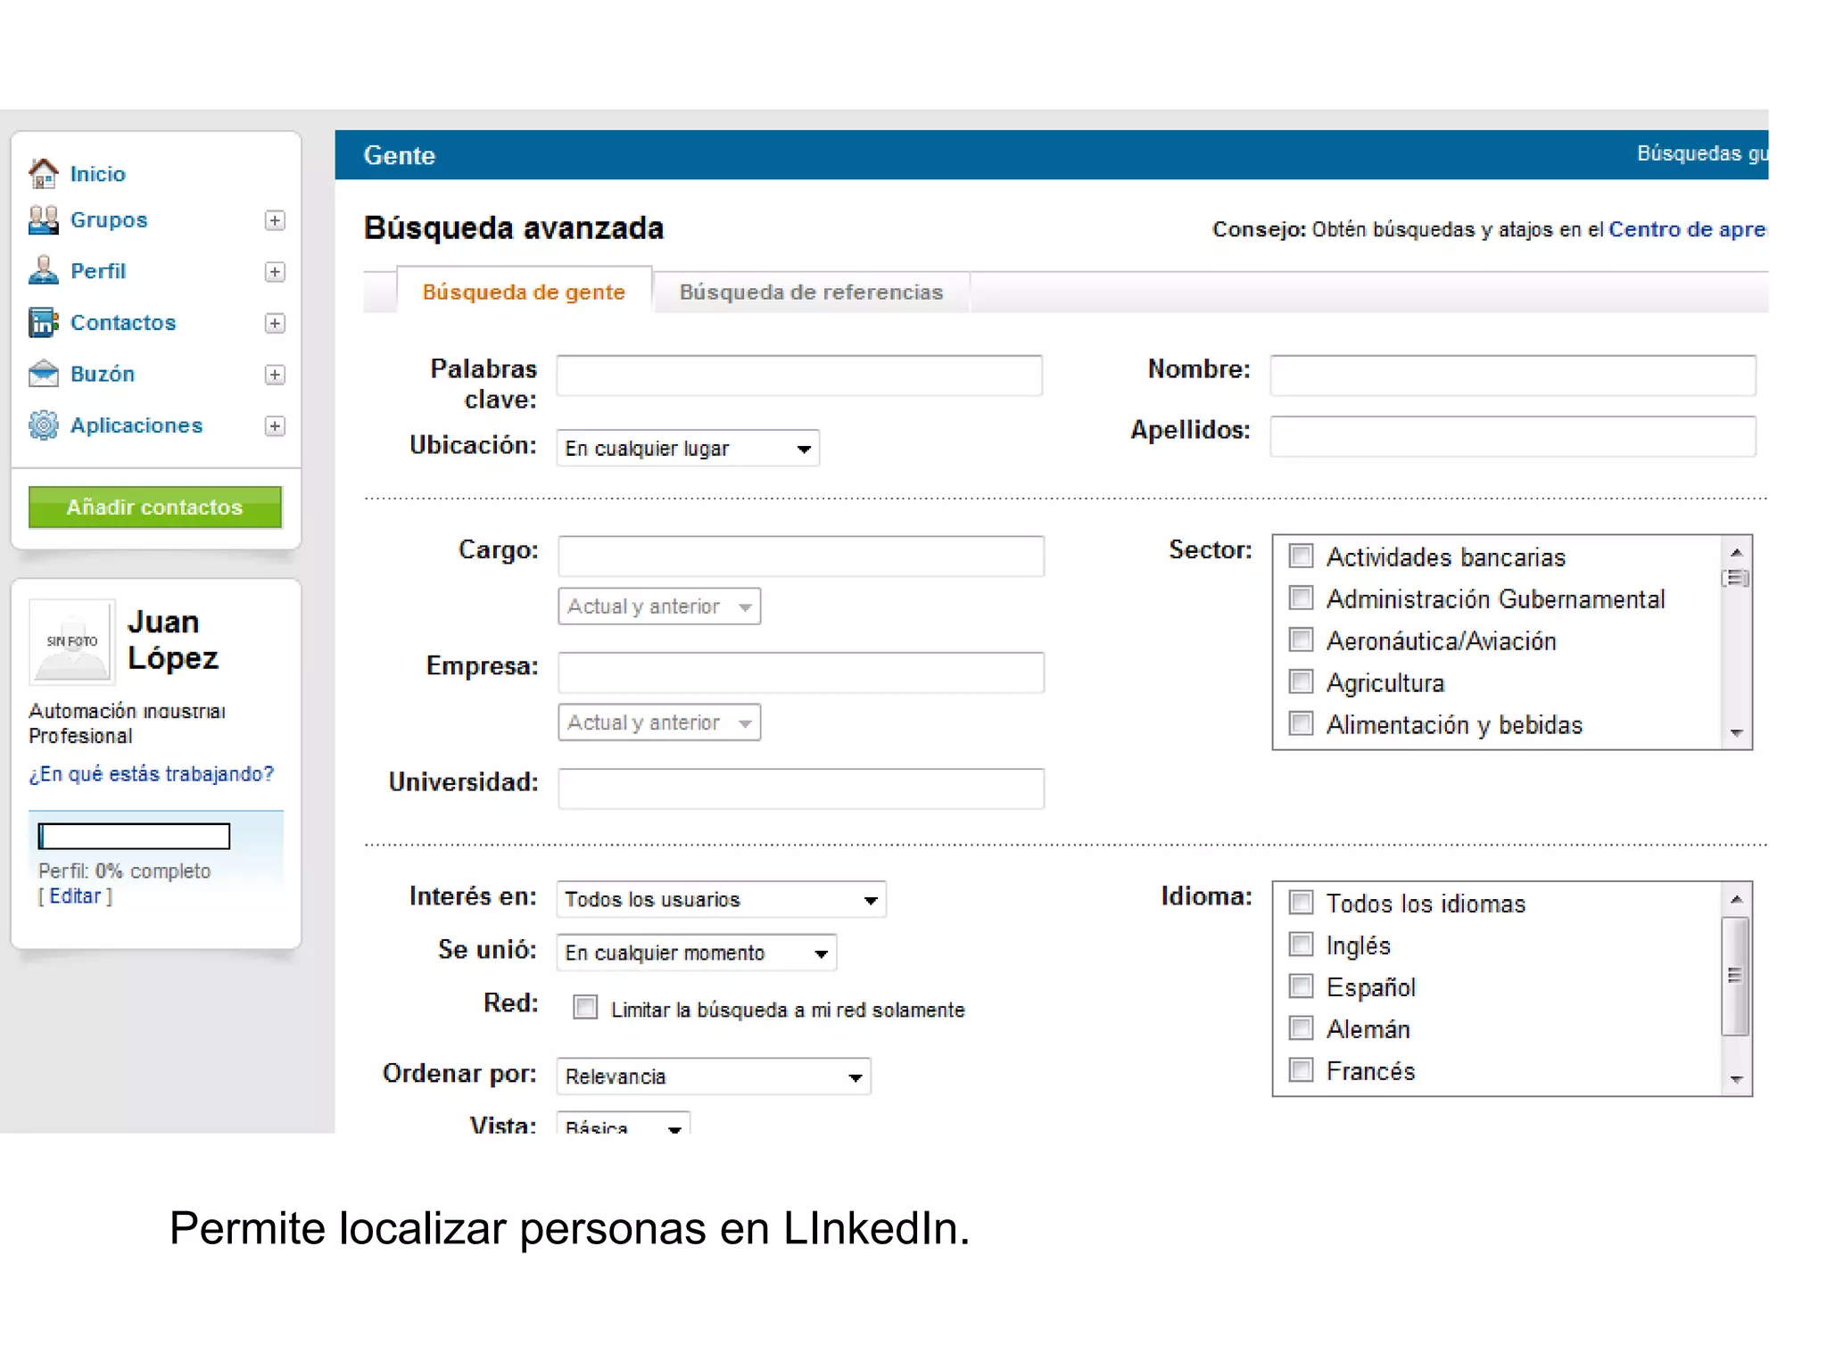This screenshot has width=1827, height=1370.
Task: Open the Grupos link
Action: [109, 220]
